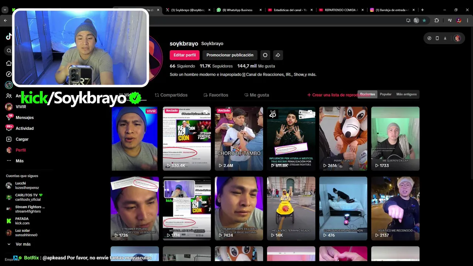
Task: Open Favoritos profile tab
Action: 216,95
